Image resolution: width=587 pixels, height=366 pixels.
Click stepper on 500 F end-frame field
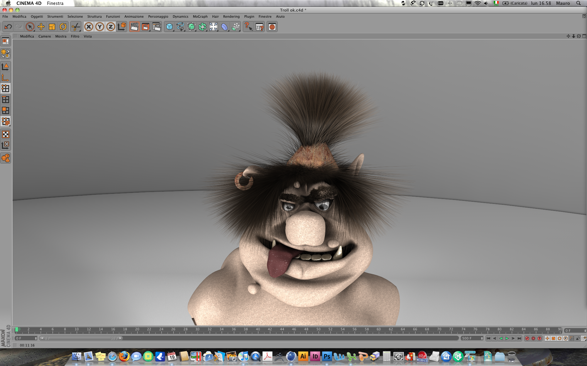click(x=482, y=338)
